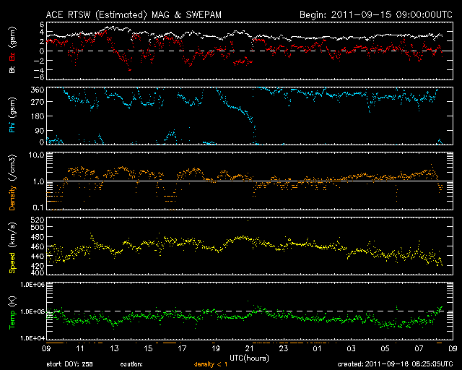Click the orange 'Density' axis label
The width and height of the screenshot is (462, 370).
coord(12,198)
